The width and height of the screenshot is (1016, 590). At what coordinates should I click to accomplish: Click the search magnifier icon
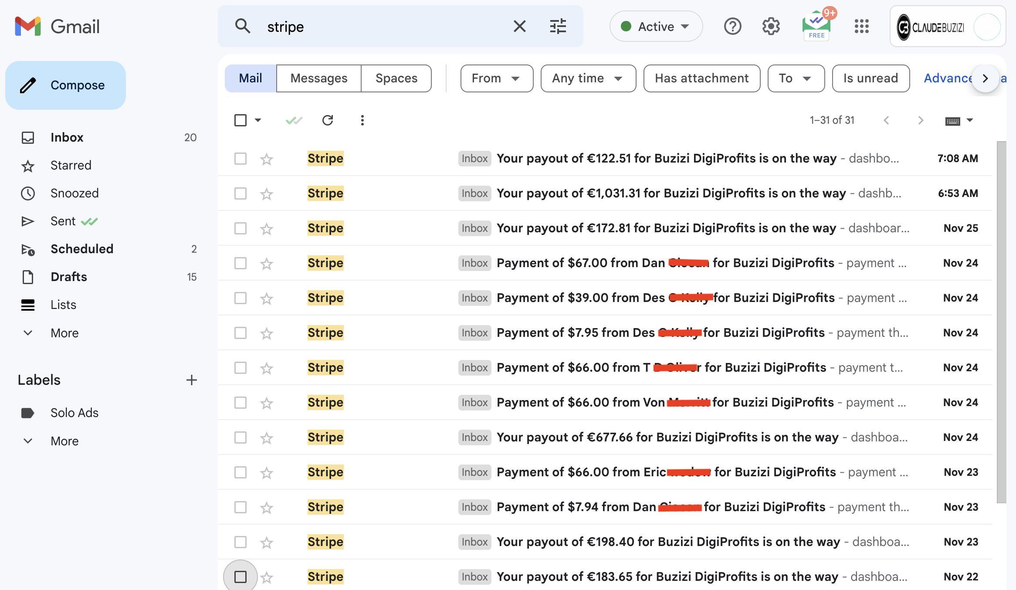(243, 27)
